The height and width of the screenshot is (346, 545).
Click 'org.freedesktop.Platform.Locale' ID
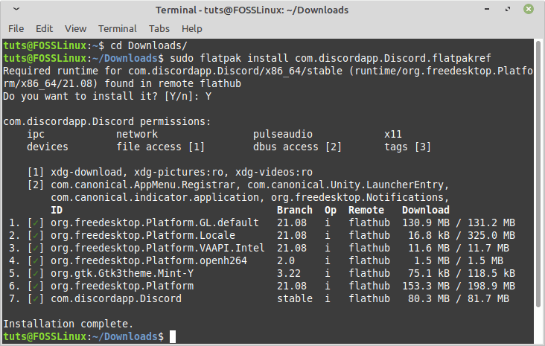[x=143, y=236]
